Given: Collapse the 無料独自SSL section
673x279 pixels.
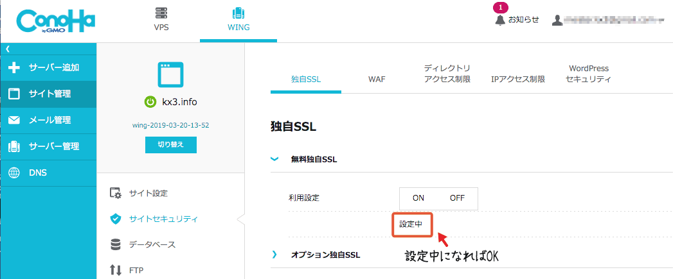Looking at the screenshot, I should click(x=274, y=160).
